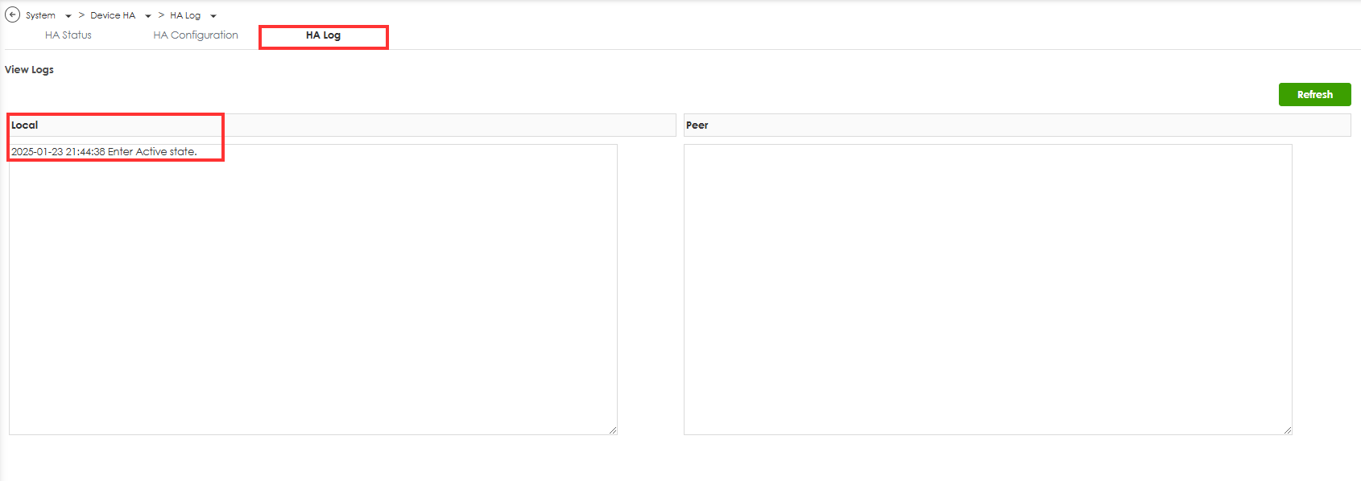
Task: Click the Device HA breadcrumb label
Action: click(113, 15)
